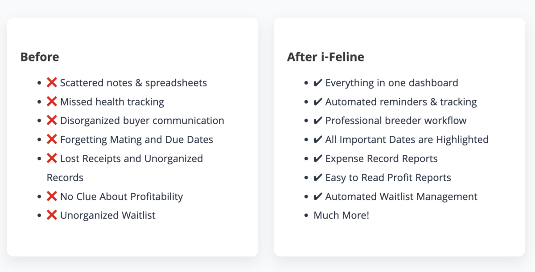Viewport: 535px width, 272px height.
Task: Click checkmark beside All Important Dates are Highlighted
Action: coord(318,140)
